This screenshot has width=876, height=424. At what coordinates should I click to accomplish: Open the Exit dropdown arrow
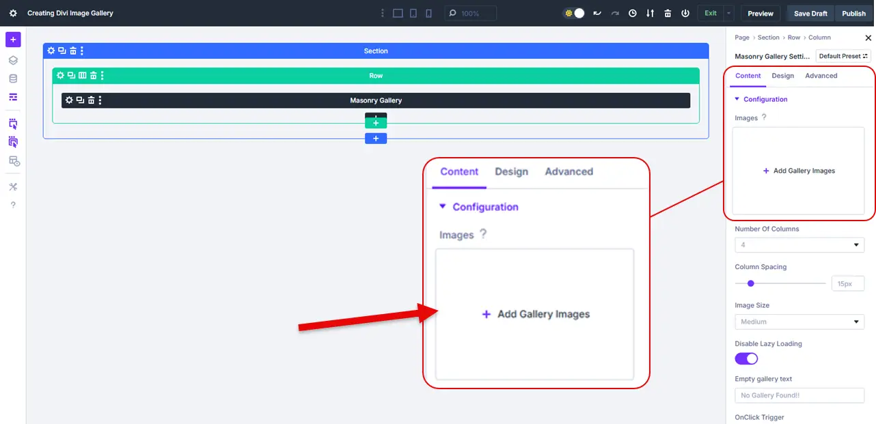click(x=728, y=13)
